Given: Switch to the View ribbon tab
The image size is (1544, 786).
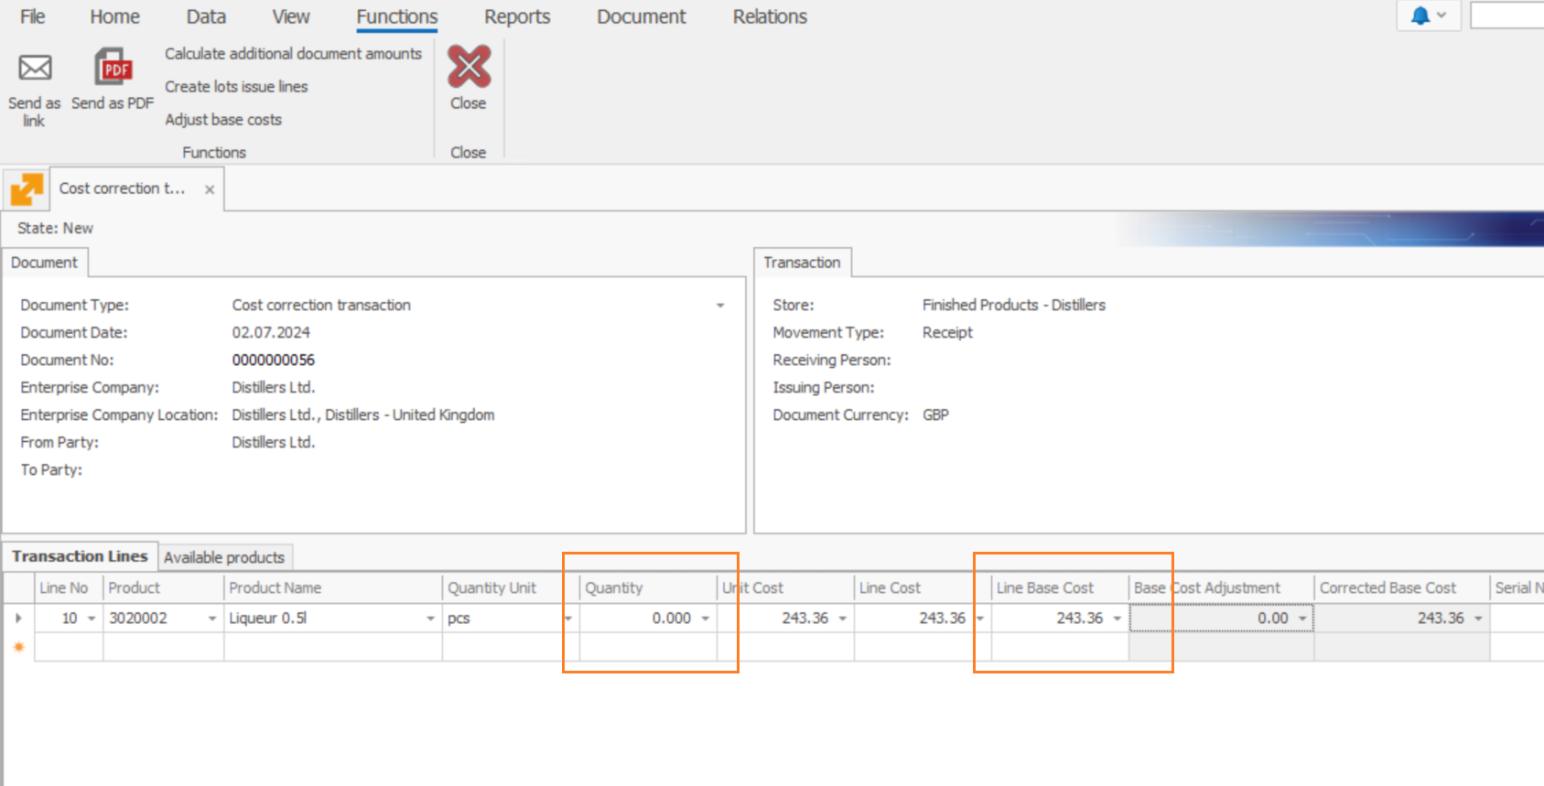Looking at the screenshot, I should (291, 16).
